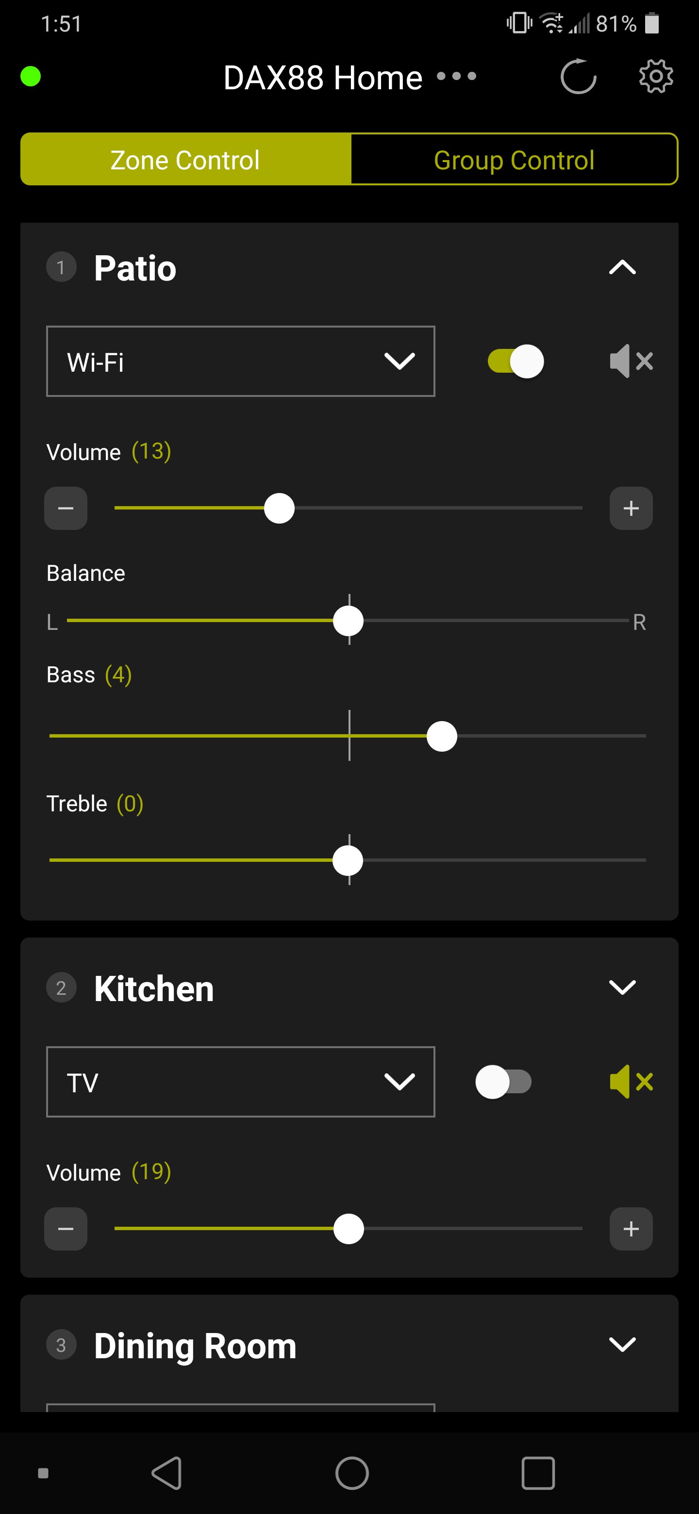Click the Patio Bass slider handle

tap(442, 737)
